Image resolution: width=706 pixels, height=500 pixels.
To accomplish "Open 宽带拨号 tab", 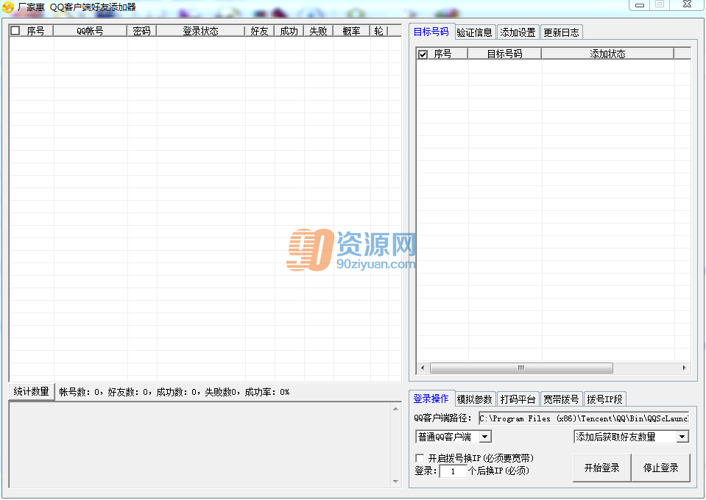I will coord(561,399).
